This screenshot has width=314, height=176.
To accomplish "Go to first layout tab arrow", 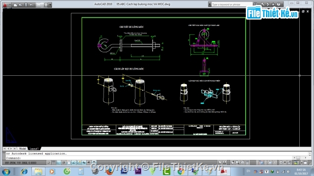I will click(4, 149).
